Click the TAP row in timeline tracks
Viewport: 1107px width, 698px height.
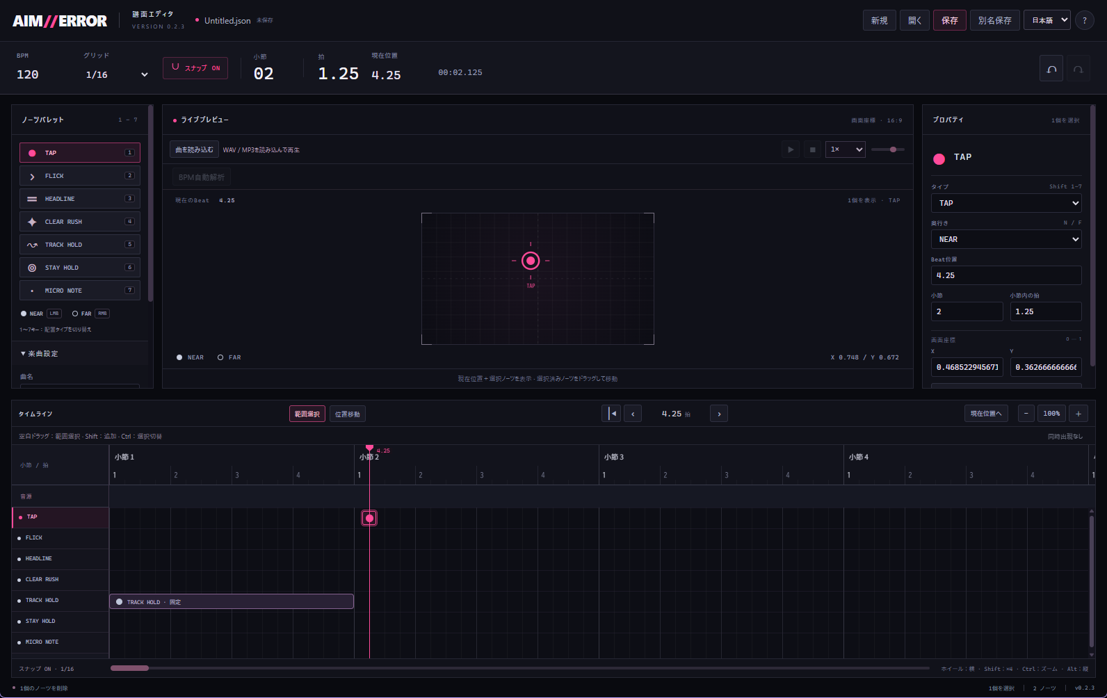click(60, 517)
